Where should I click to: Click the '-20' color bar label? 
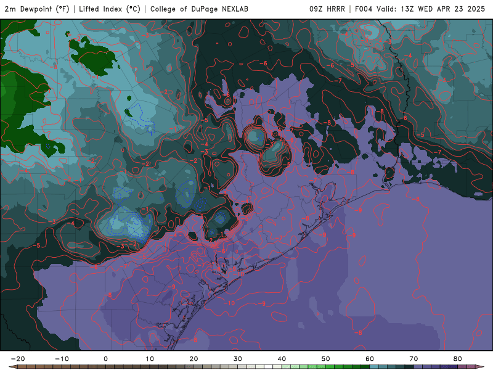point(18,359)
